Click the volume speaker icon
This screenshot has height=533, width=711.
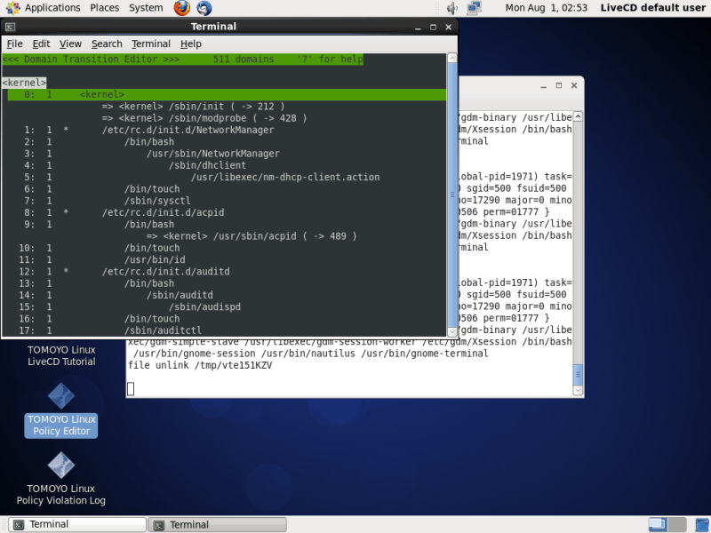point(452,8)
